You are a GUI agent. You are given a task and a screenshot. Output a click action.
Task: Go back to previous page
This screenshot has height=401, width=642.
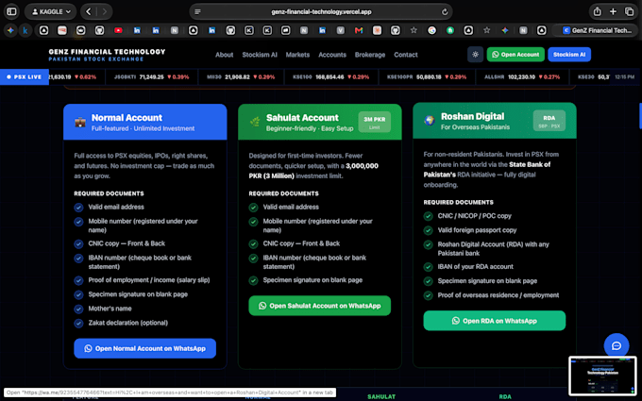point(89,11)
